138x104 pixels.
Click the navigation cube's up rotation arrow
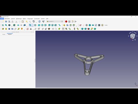(x=133, y=32)
